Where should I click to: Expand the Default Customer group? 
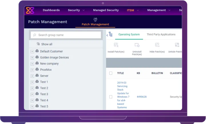(x=32, y=52)
